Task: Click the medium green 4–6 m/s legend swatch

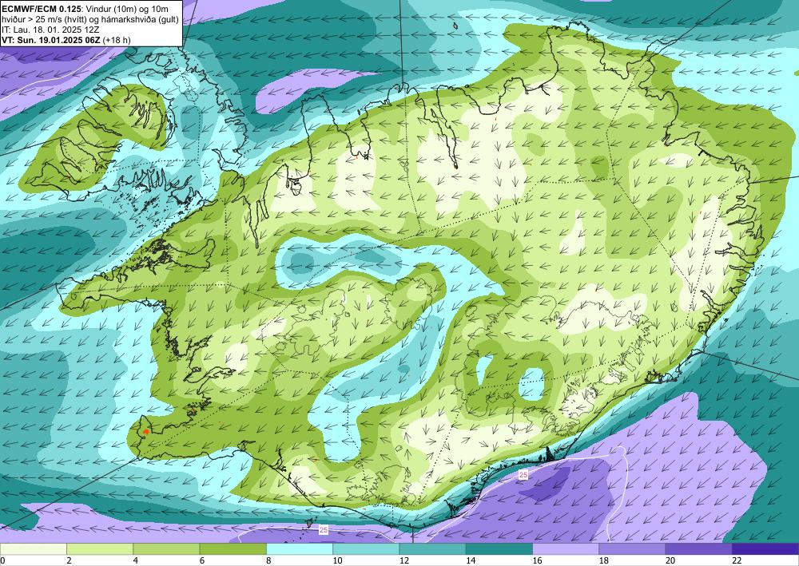Action: [x=166, y=549]
